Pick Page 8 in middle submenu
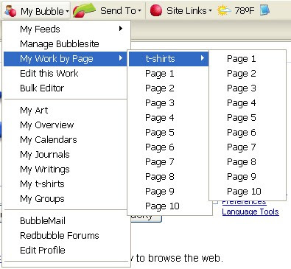Viewport: 291px width, 269px height. (169, 177)
